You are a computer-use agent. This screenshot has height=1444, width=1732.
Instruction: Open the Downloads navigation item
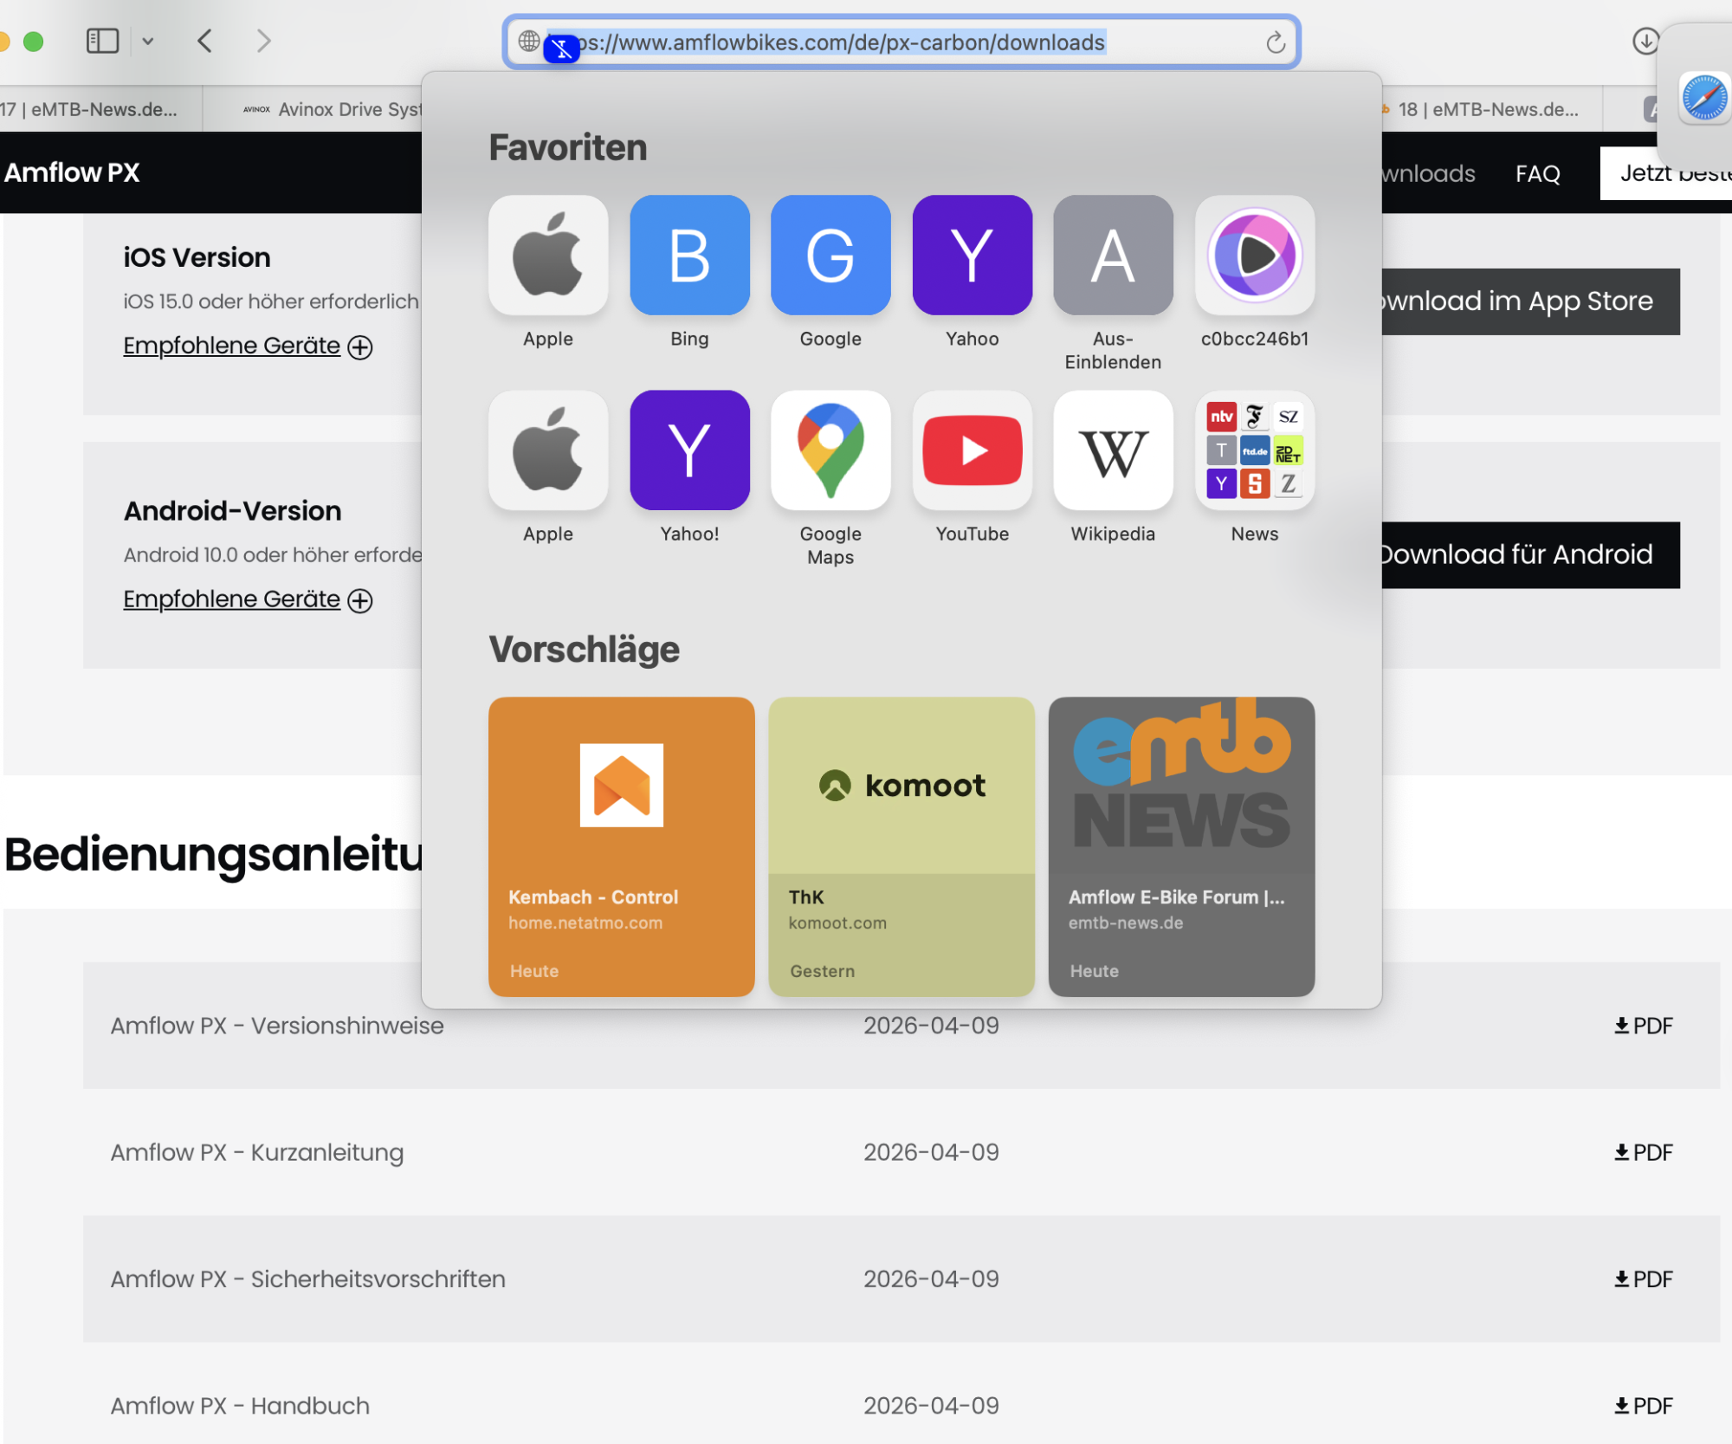1429,173
